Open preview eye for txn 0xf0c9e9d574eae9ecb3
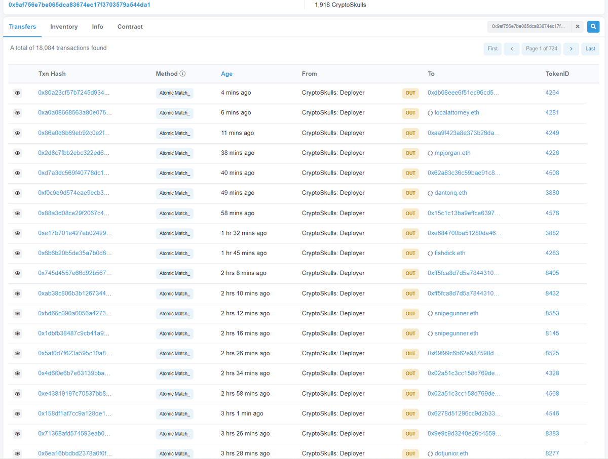Image resolution: width=608 pixels, height=459 pixels. [17, 193]
